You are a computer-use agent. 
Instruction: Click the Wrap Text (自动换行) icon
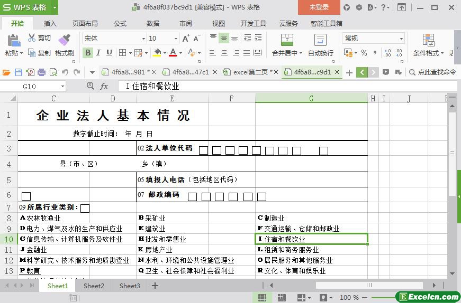pos(320,40)
